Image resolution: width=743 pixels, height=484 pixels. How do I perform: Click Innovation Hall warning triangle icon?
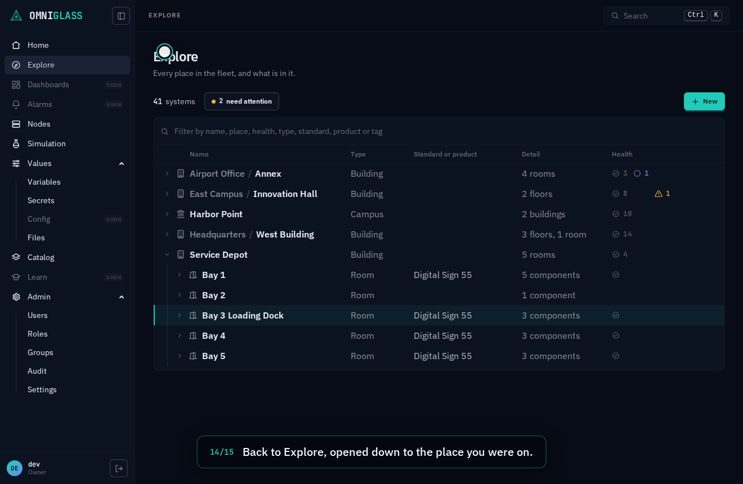click(659, 194)
